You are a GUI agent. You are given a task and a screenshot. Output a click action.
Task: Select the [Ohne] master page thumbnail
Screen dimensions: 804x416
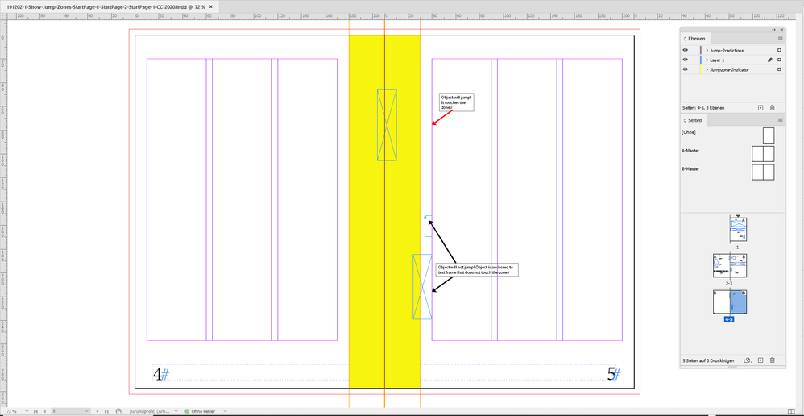coord(768,135)
